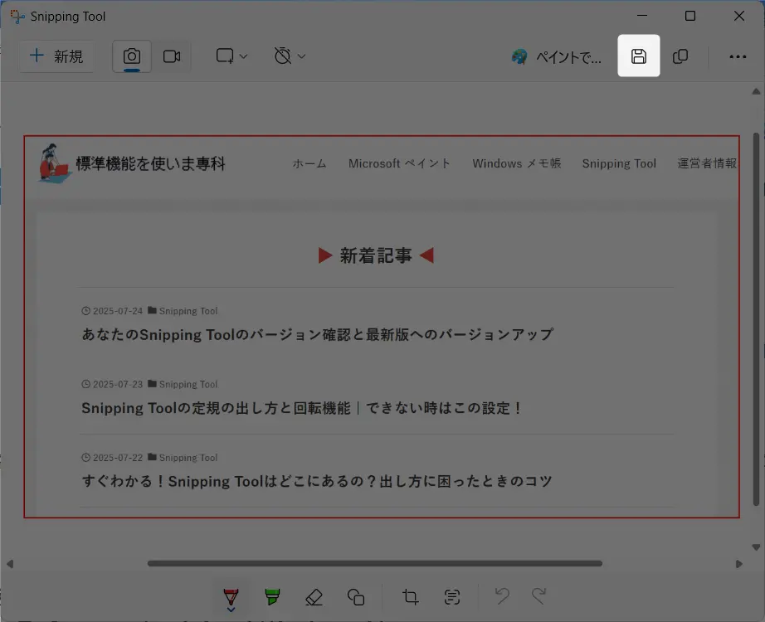Click Windows メモ帳 nav item
Screen dimensions: 765x622
point(516,163)
